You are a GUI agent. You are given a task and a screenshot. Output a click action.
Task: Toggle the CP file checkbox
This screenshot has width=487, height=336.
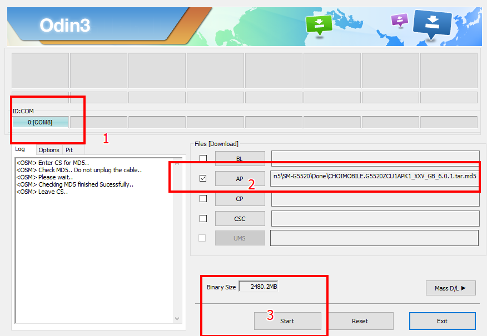203,198
